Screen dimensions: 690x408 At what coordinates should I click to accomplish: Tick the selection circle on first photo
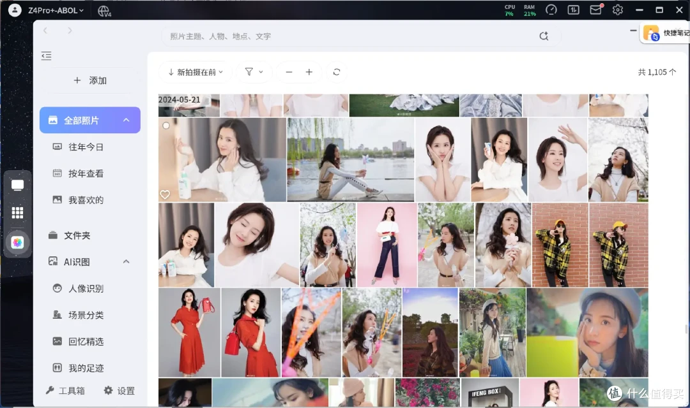point(166,126)
